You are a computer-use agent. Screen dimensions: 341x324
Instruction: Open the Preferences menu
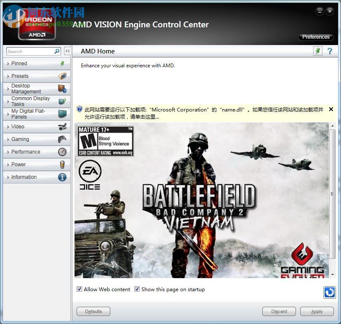click(315, 37)
